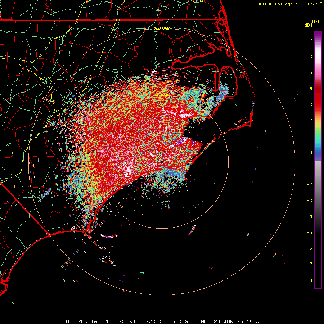Click the DZD product label above the scale
The width and height of the screenshot is (324, 324).
point(316,22)
